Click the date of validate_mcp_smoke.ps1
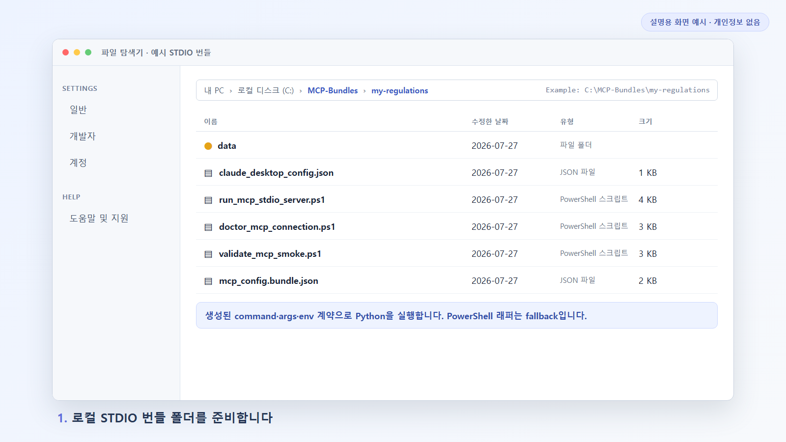786x442 pixels. (x=495, y=254)
